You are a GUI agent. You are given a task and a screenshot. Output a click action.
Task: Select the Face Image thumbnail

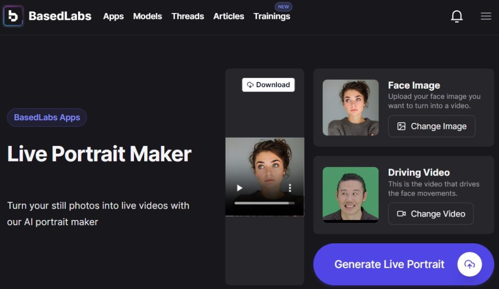(x=350, y=108)
